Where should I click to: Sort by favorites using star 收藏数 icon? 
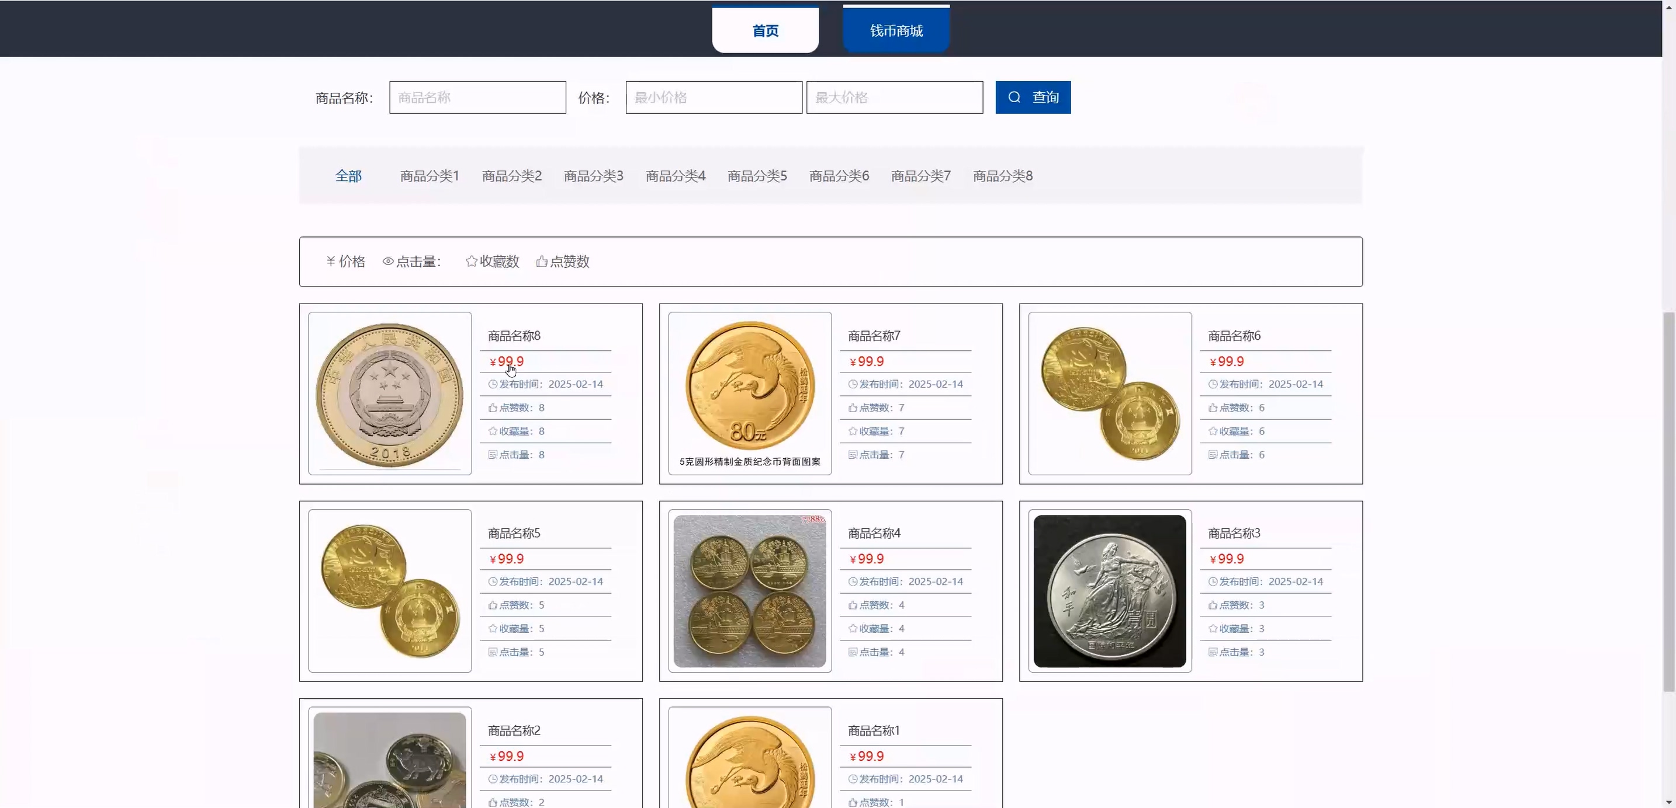(472, 262)
